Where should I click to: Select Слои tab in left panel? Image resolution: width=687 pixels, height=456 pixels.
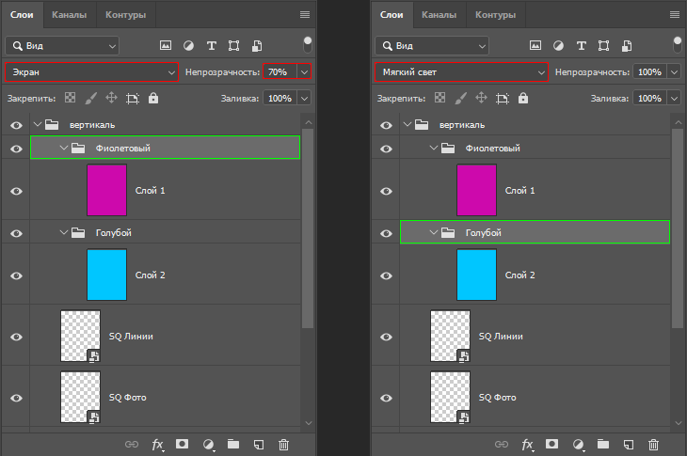(22, 15)
